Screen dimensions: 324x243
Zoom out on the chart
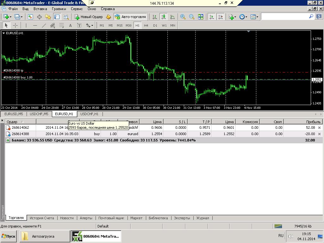pos(191,17)
